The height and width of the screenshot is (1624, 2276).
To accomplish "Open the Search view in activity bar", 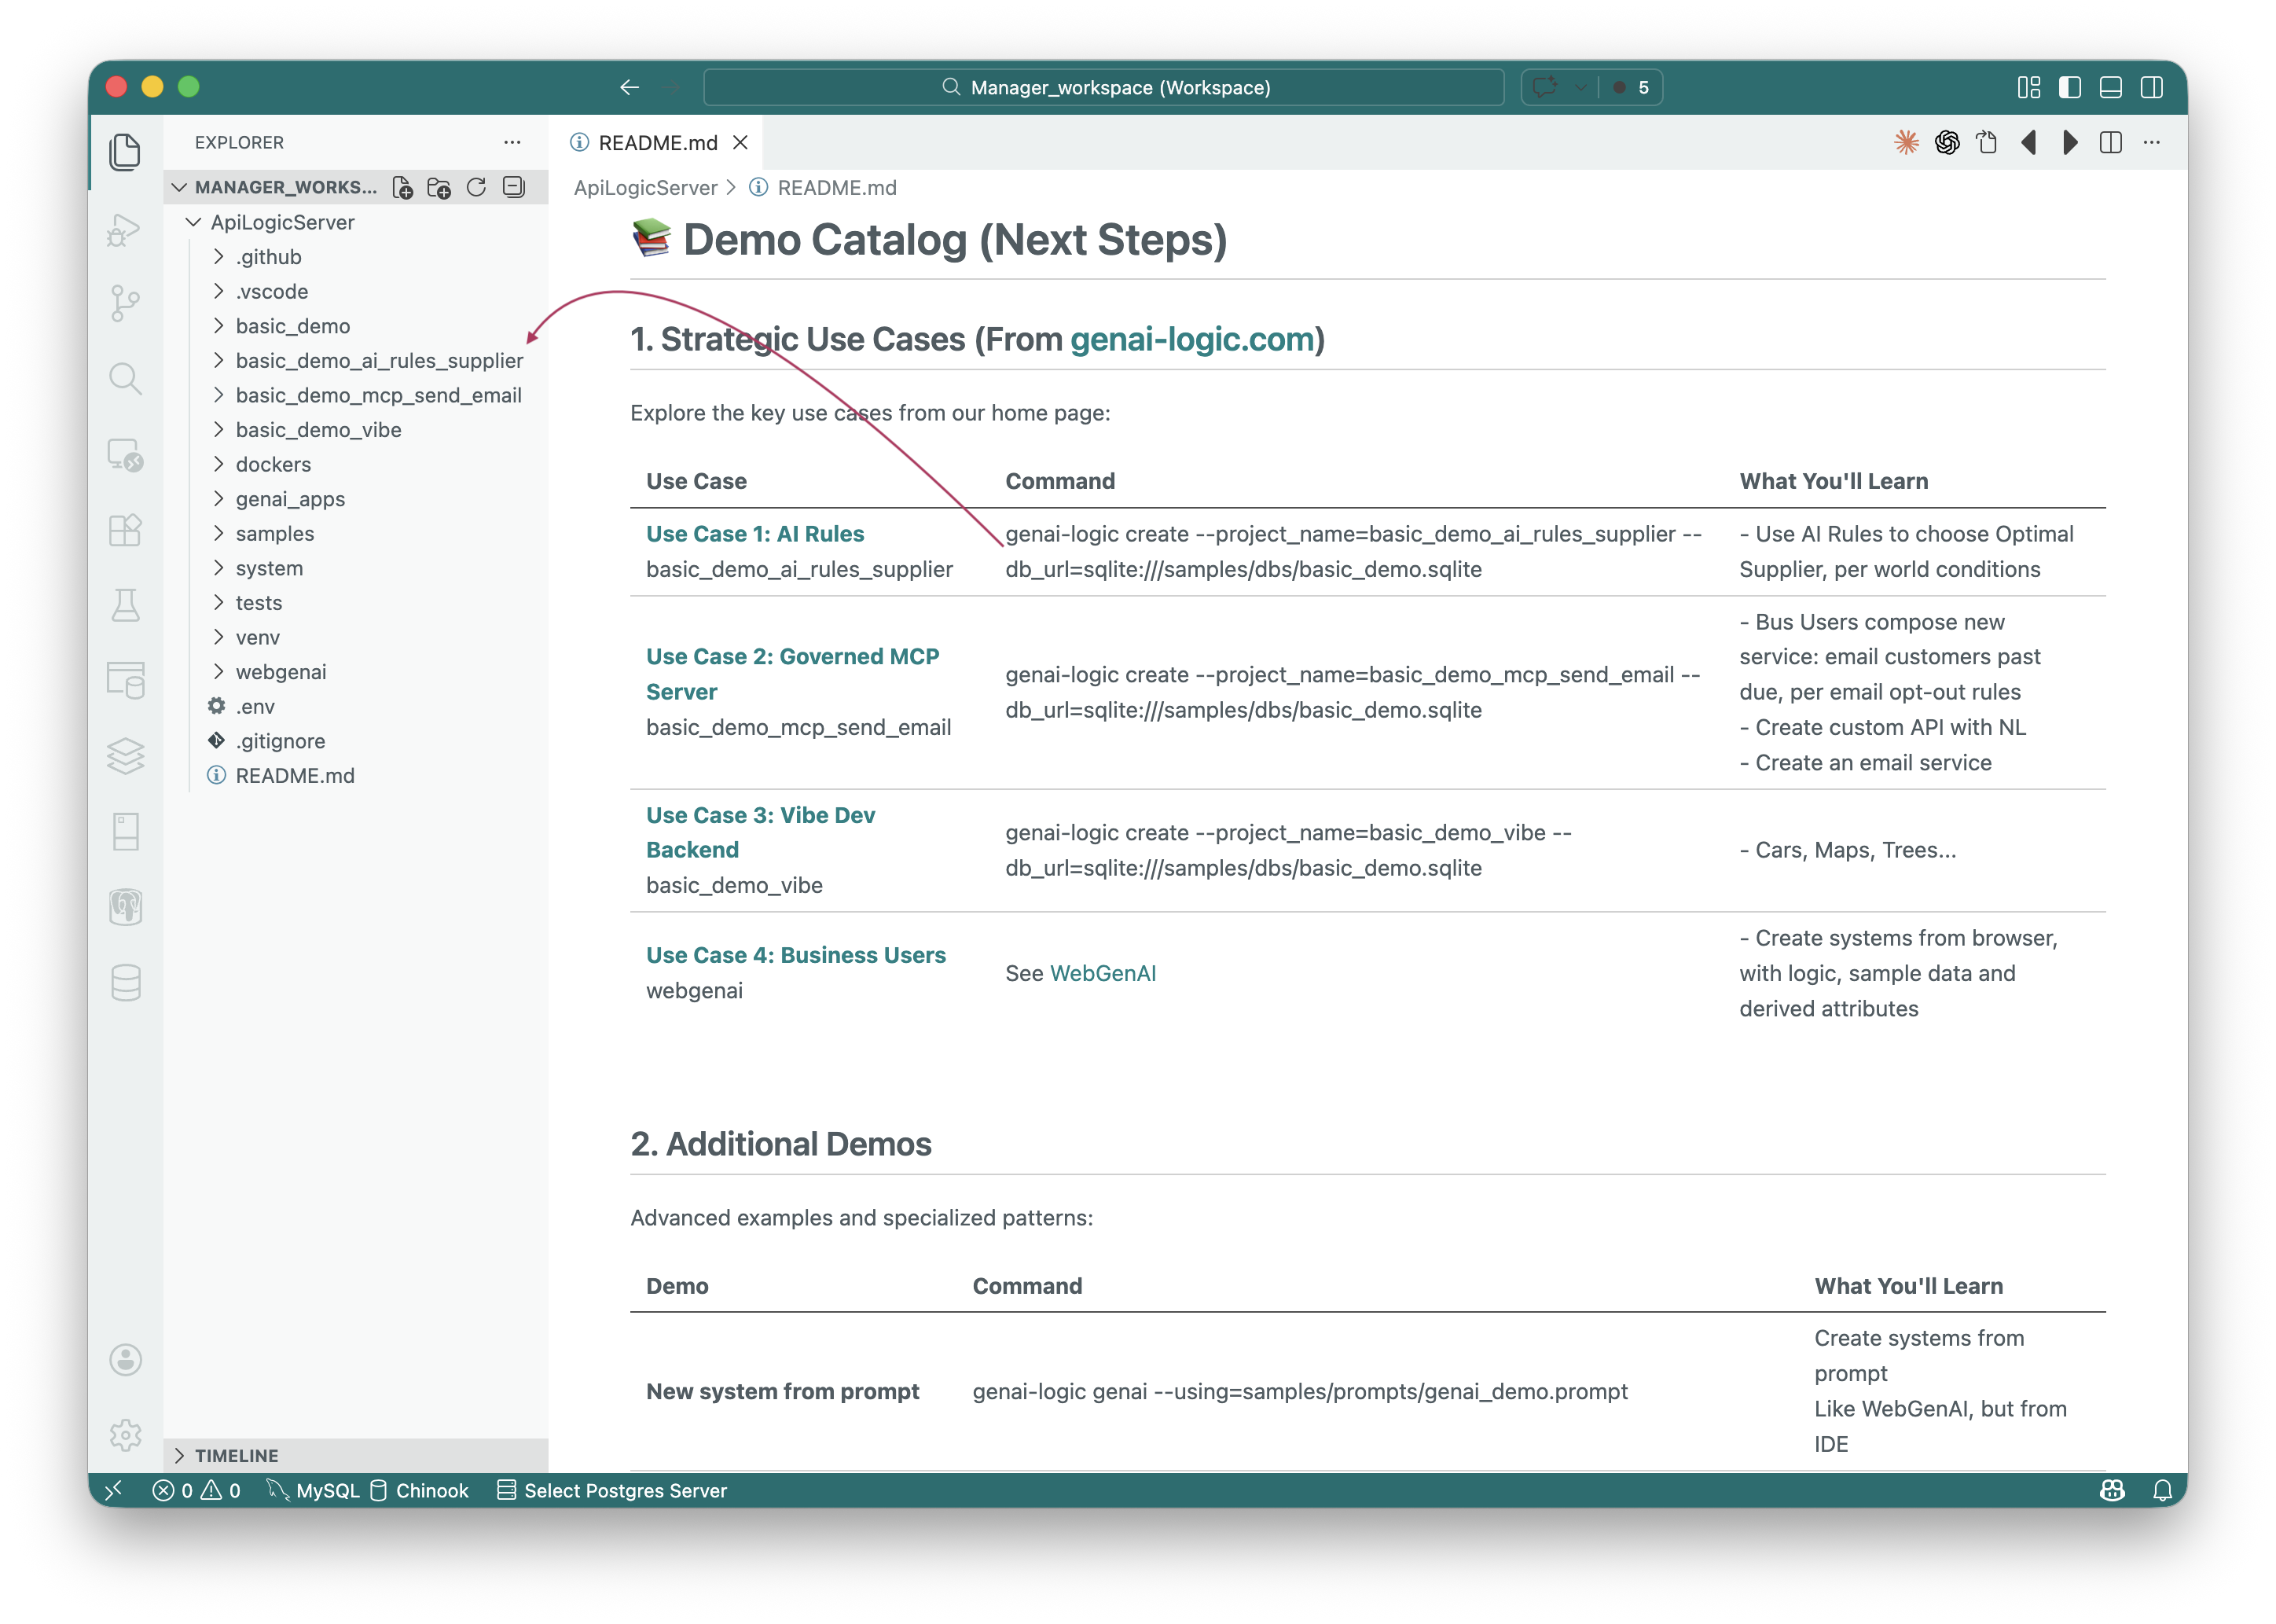I will point(125,378).
